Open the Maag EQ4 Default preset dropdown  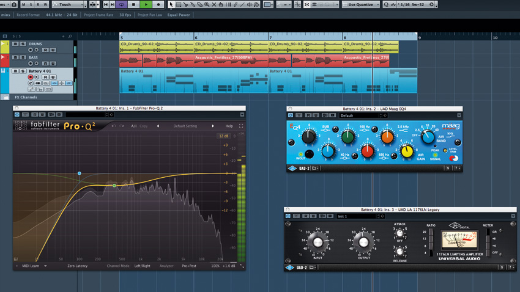361,115
